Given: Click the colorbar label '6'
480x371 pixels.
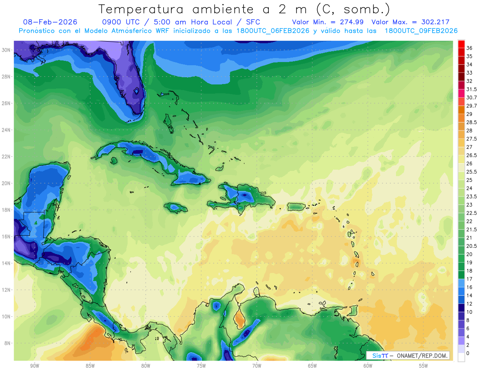Looking at the screenshot, I should click(x=468, y=328).
